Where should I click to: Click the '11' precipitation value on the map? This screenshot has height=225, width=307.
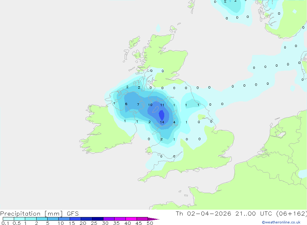tap(162, 105)
